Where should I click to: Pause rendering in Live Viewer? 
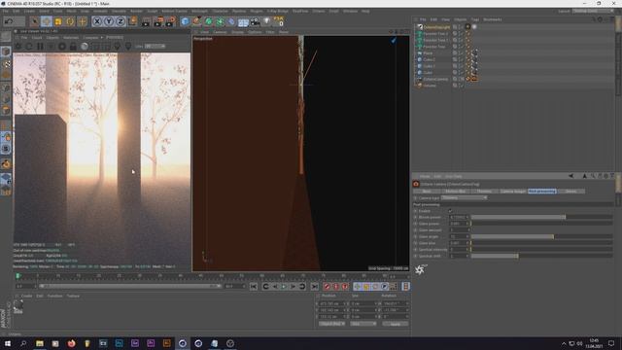(x=40, y=47)
